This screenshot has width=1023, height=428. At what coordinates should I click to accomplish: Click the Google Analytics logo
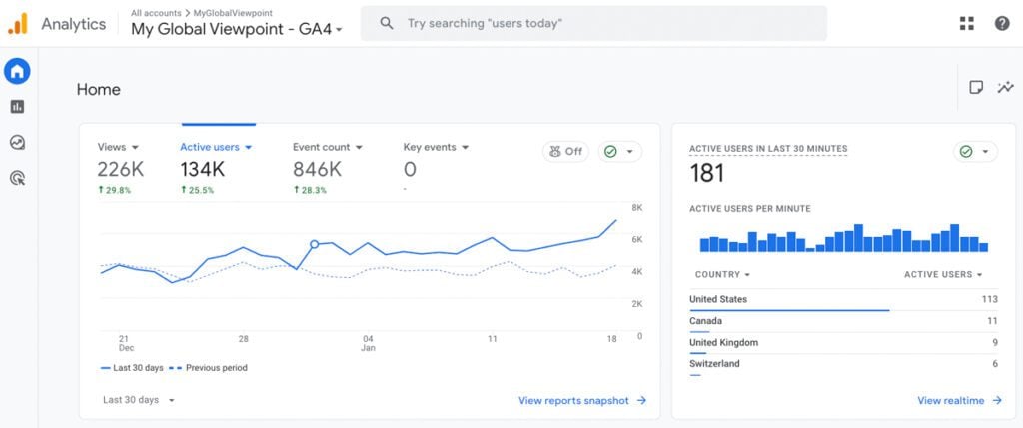click(x=18, y=24)
